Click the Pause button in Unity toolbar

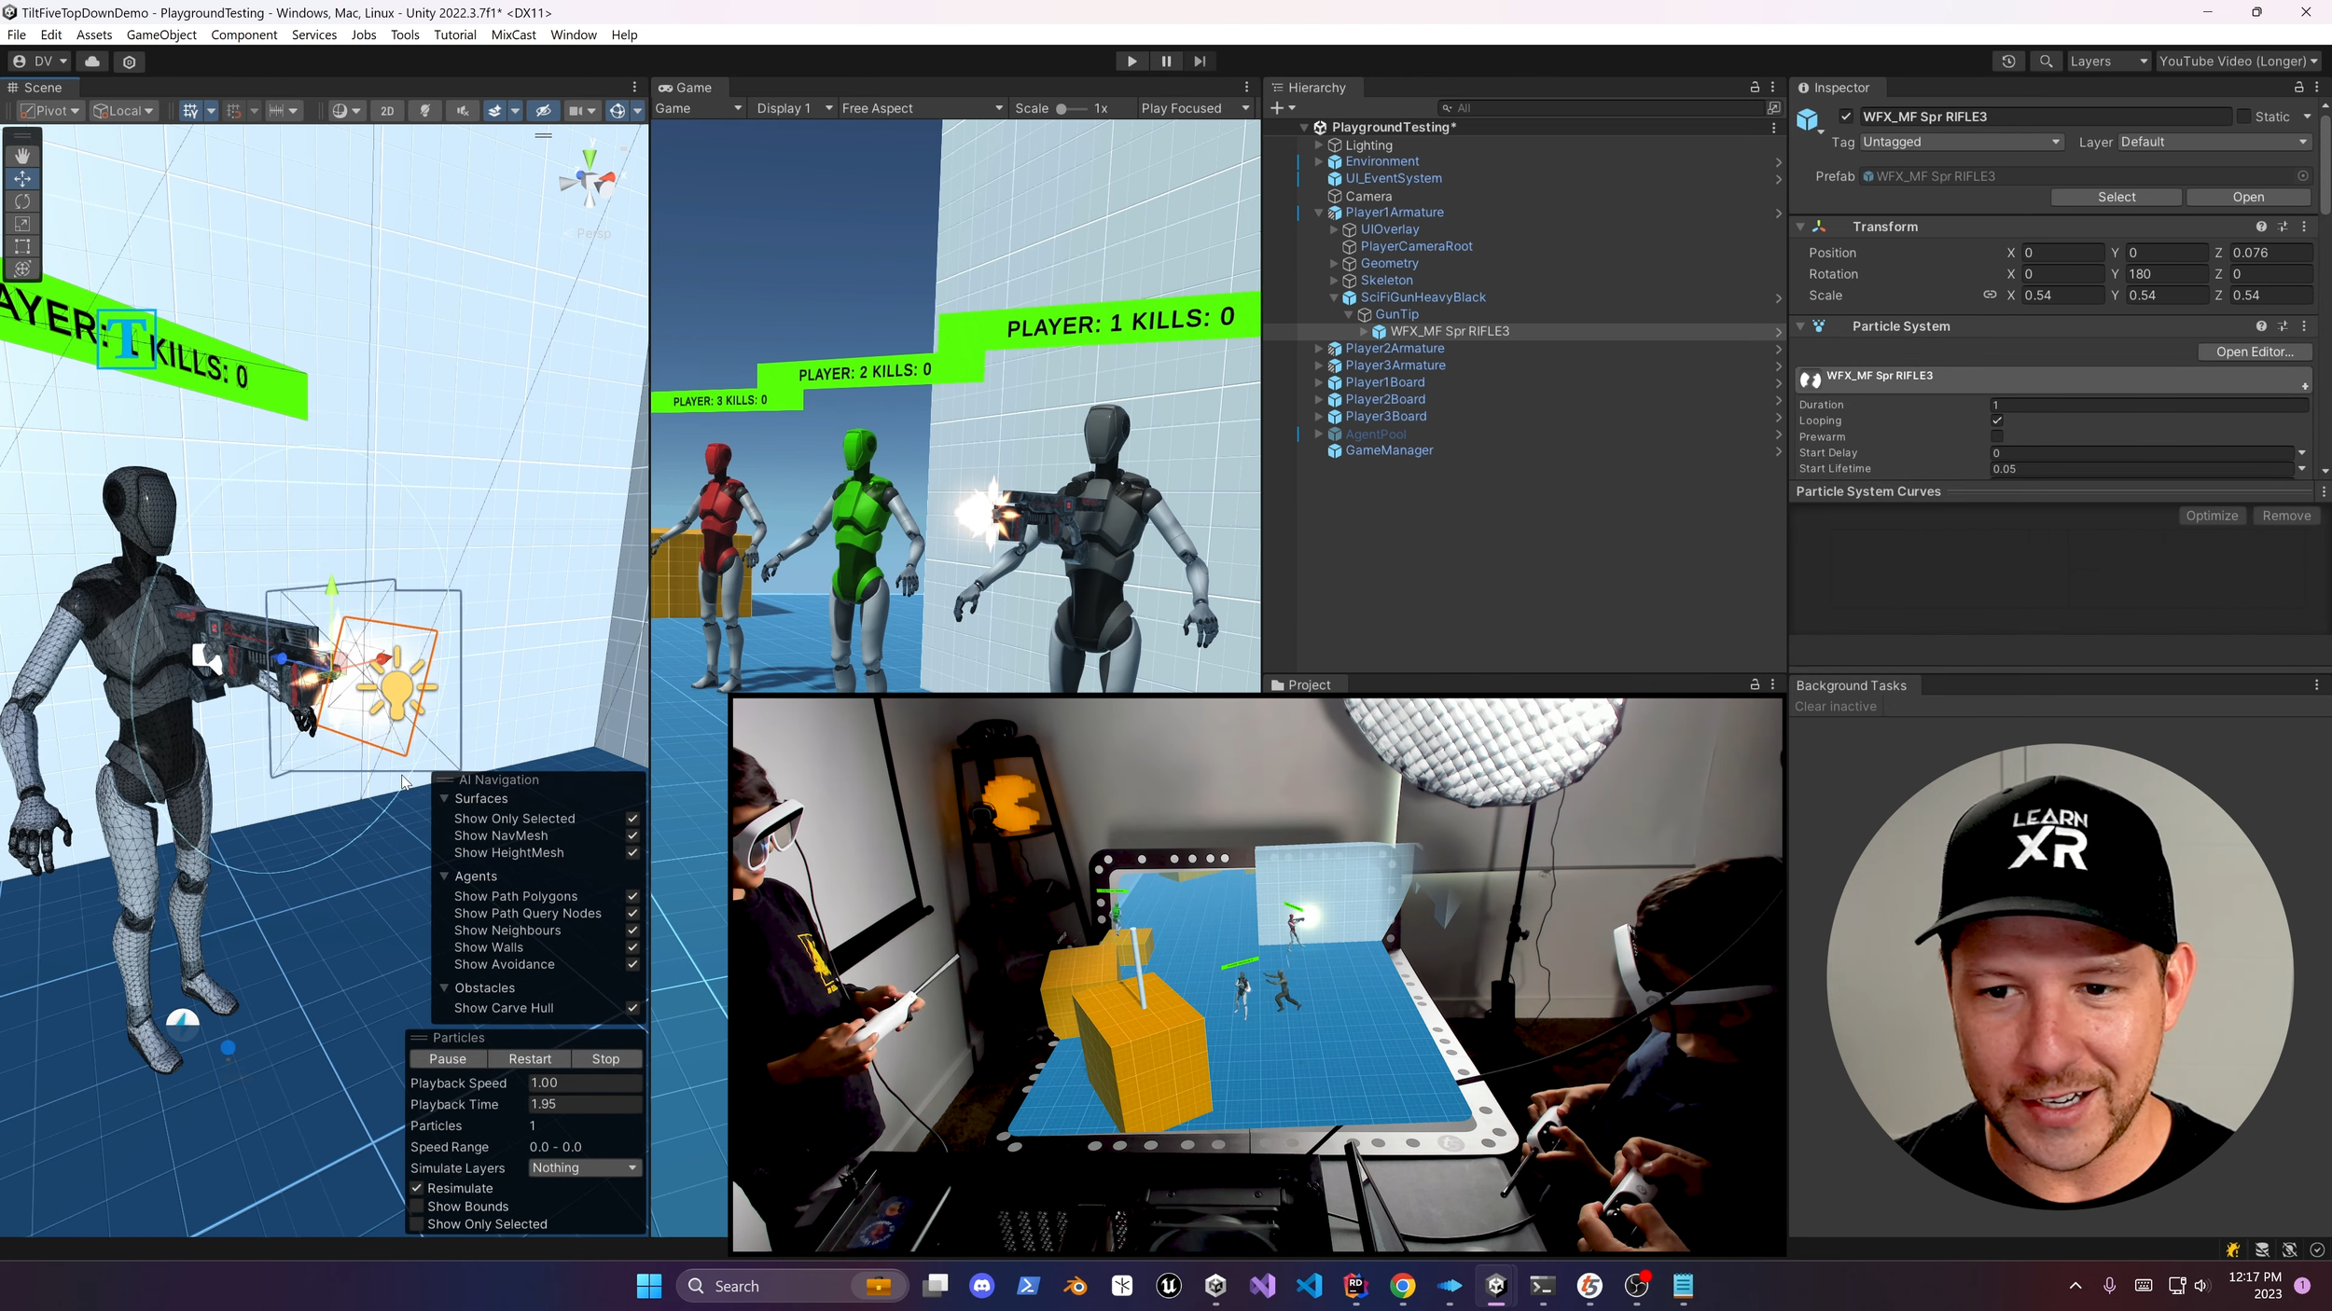click(x=1166, y=62)
